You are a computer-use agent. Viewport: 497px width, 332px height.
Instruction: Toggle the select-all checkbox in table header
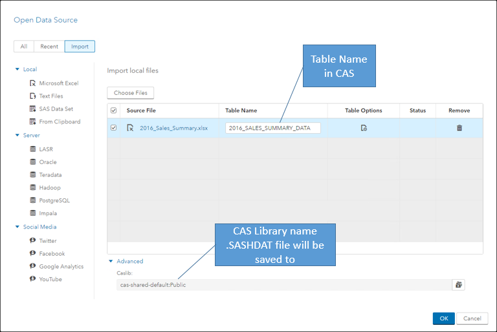(114, 110)
